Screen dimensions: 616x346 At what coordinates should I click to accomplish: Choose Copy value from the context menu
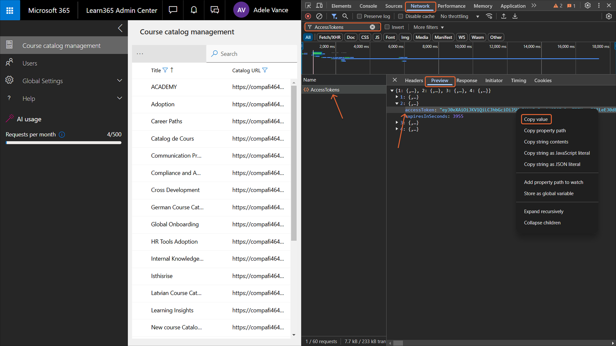[536, 119]
